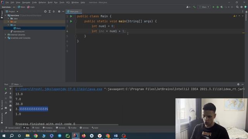Open the Refactor menu
The width and height of the screenshot is (248, 139).
pos(42,3)
